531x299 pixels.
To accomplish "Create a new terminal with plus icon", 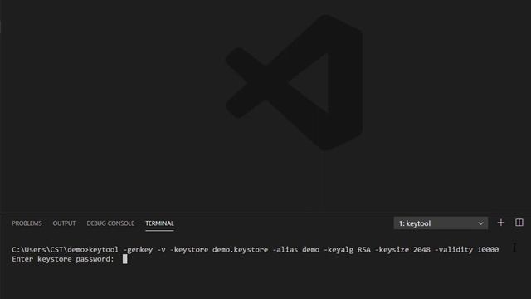I will pos(501,223).
